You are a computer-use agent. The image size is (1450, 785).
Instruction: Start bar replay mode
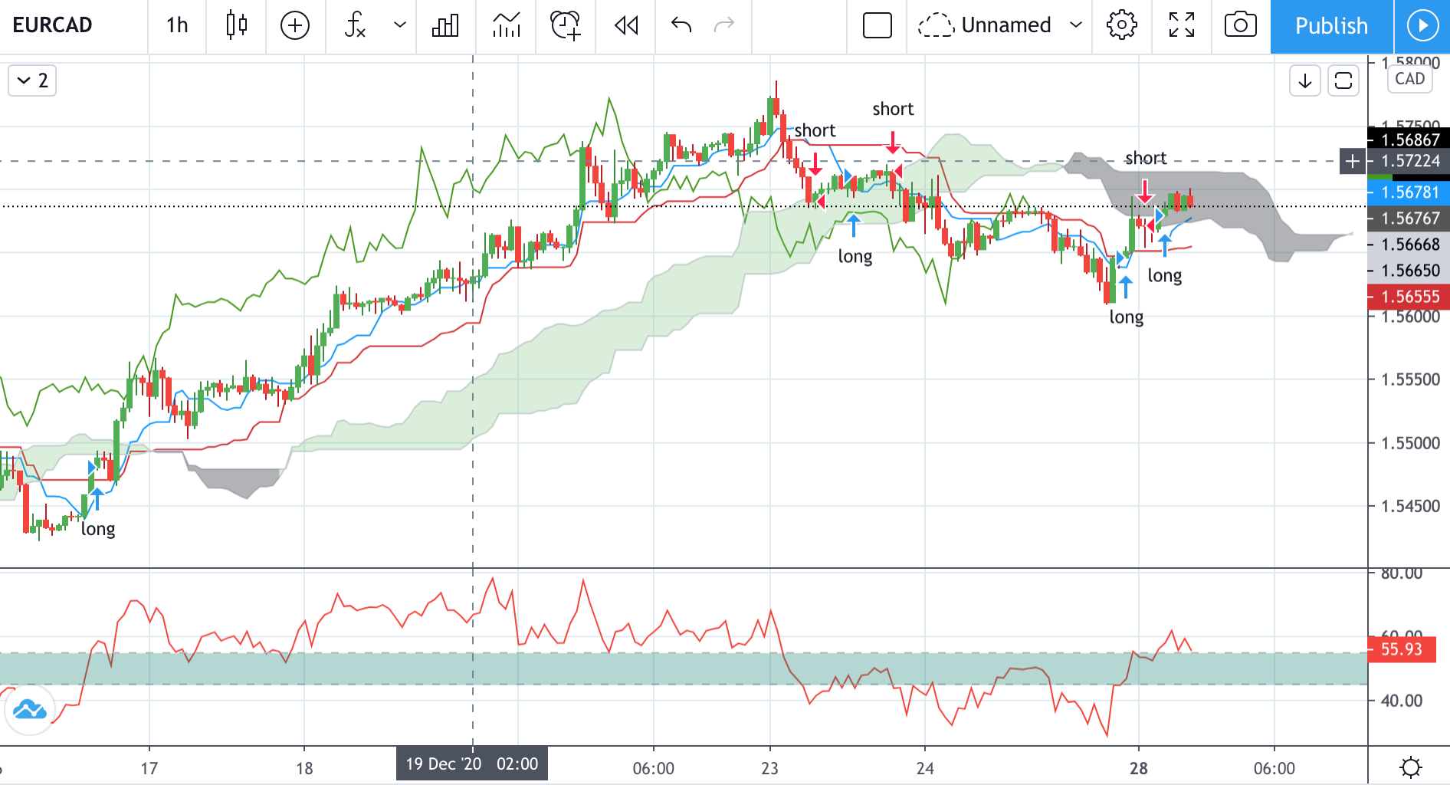coord(626,25)
